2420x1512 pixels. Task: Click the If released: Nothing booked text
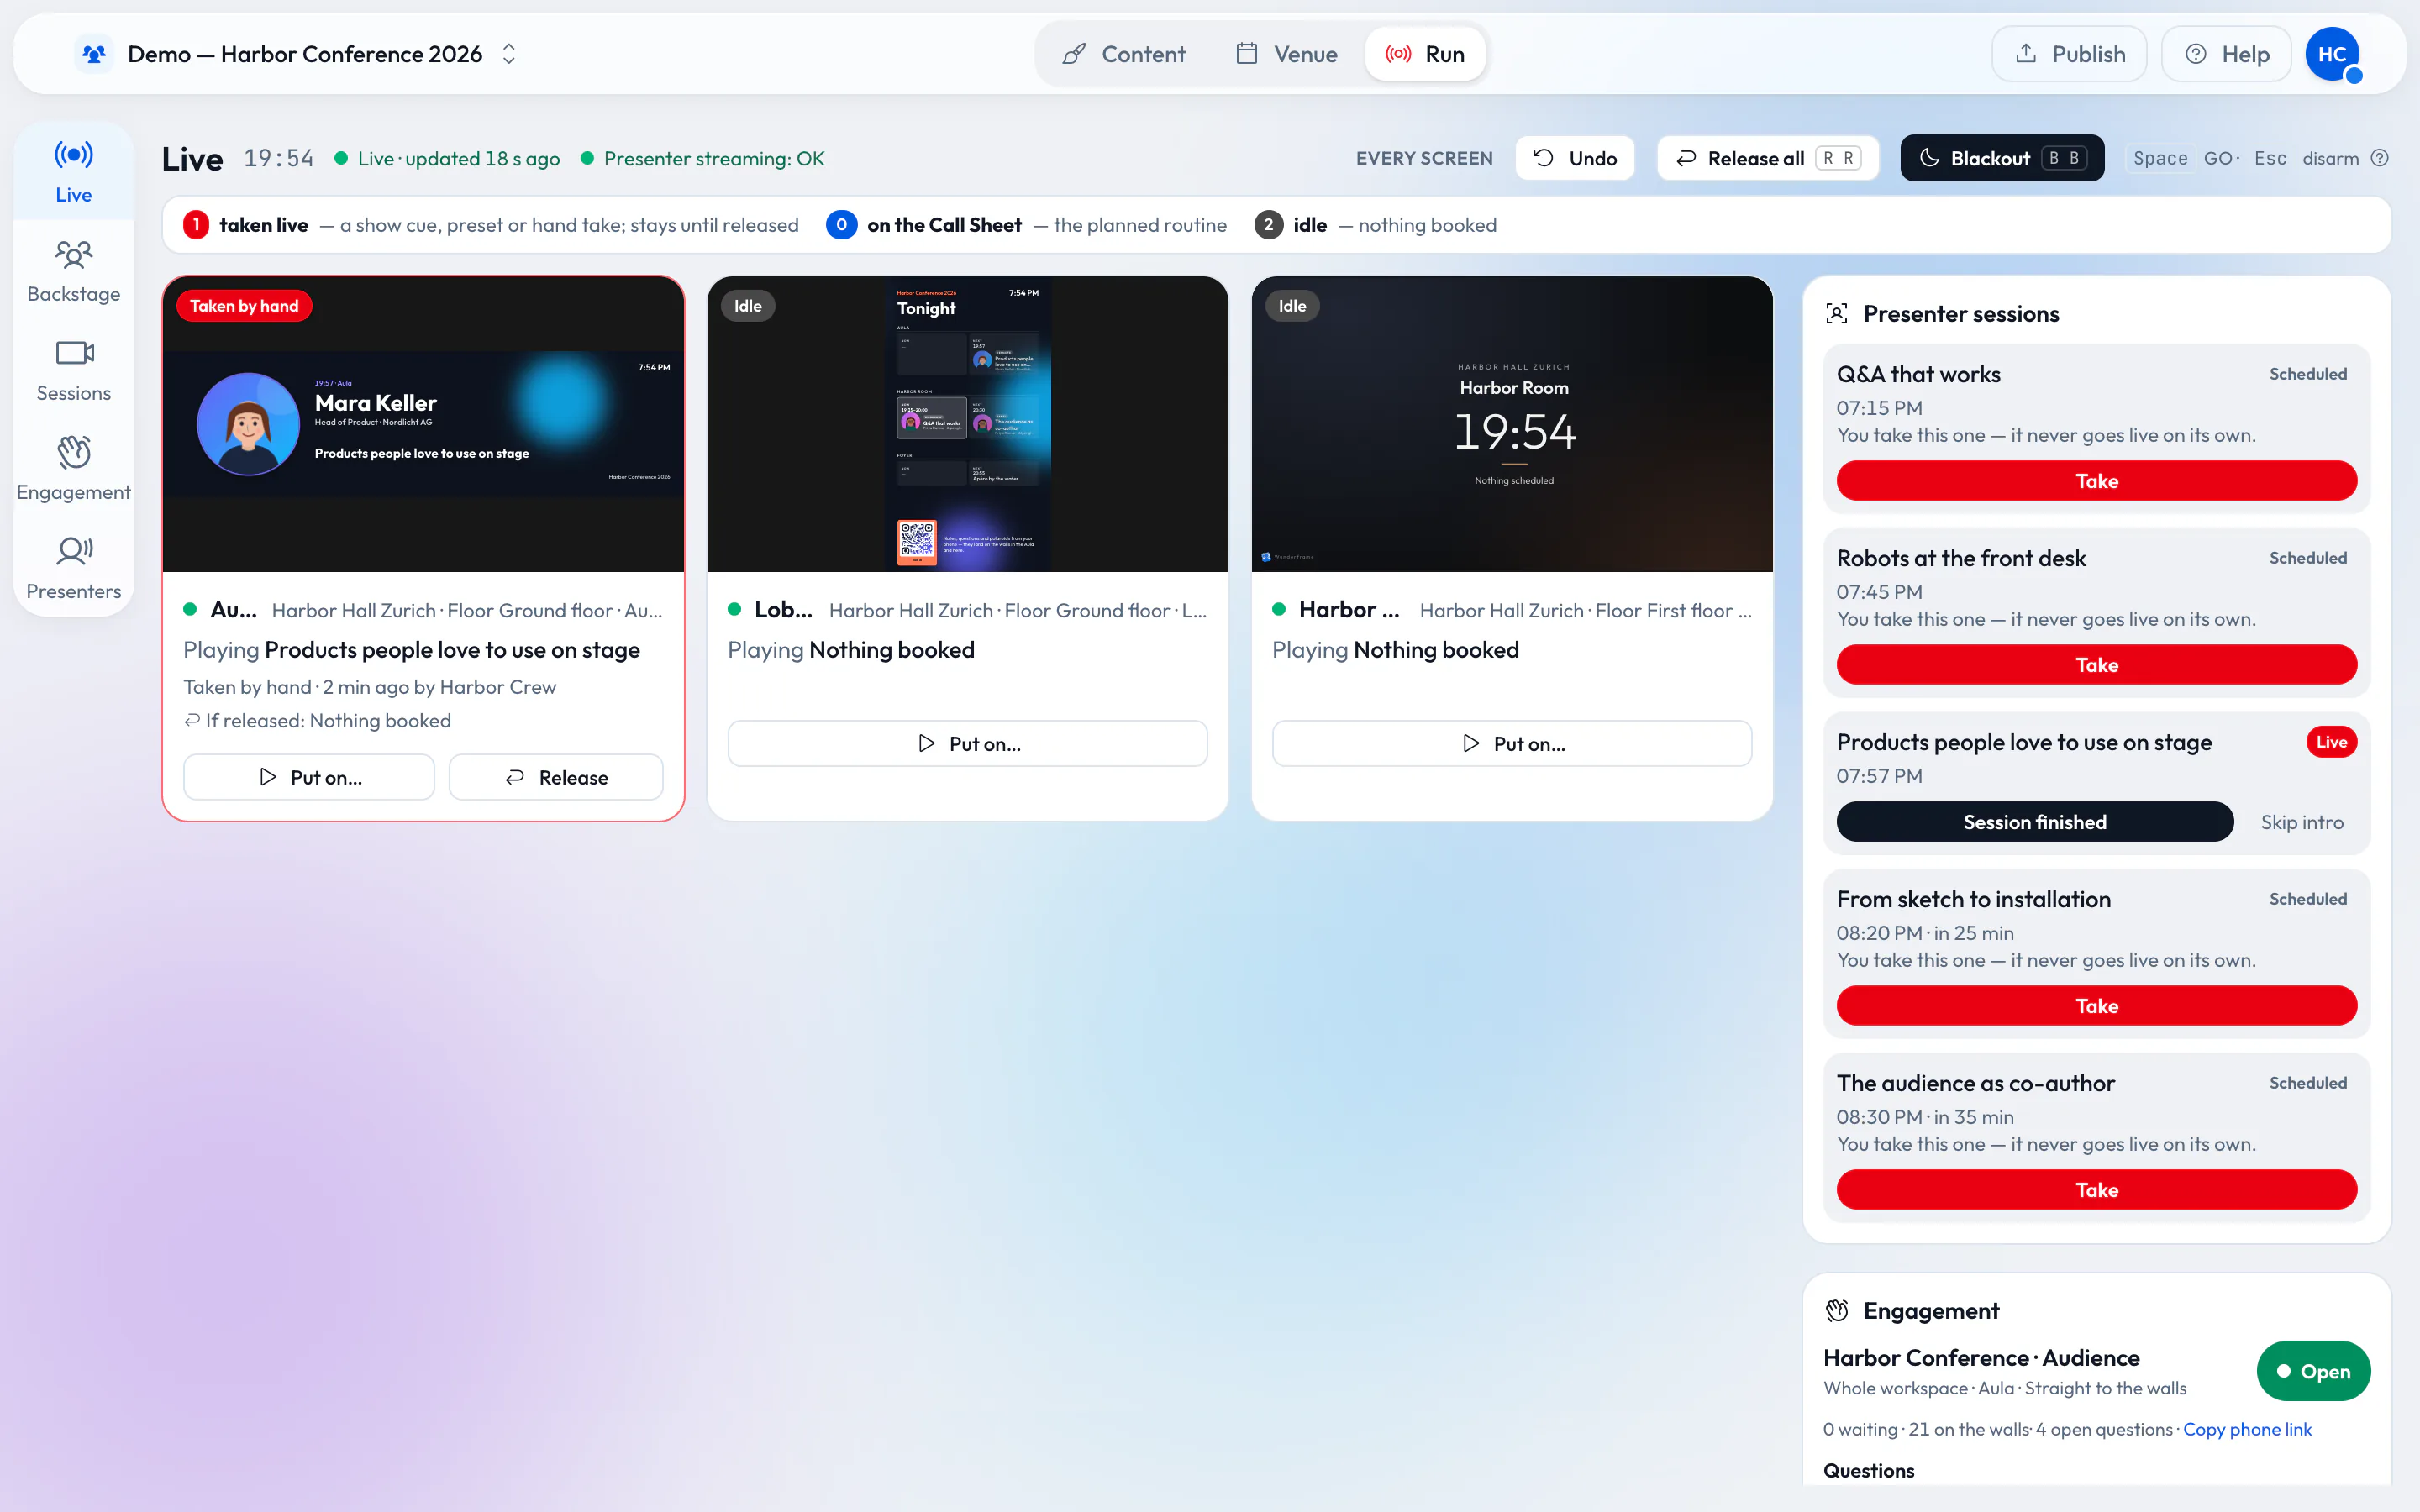pos(317,720)
